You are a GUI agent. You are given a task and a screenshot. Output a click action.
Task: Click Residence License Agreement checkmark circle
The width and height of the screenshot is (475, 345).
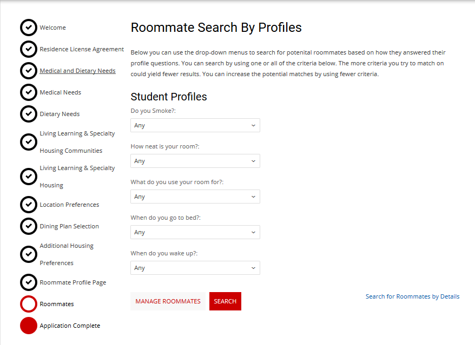[x=29, y=49]
